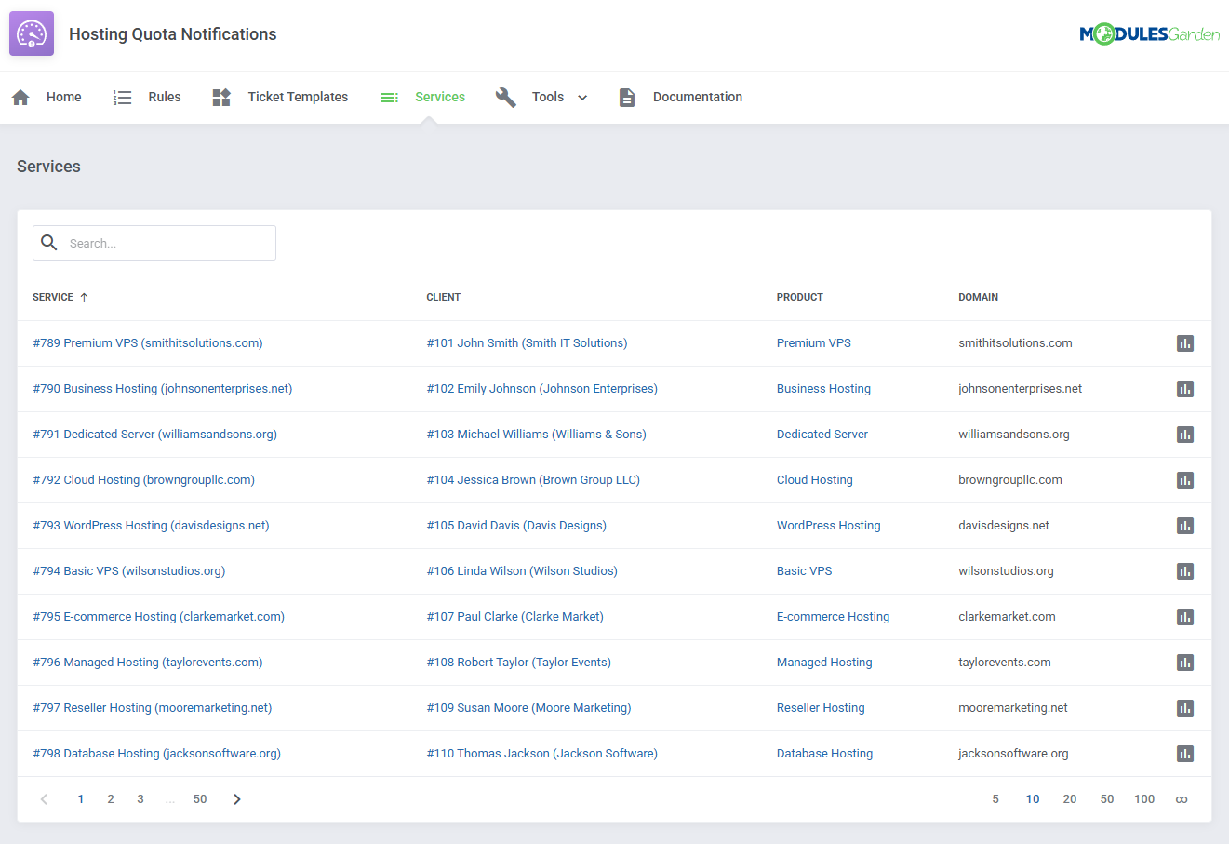Open the Dedicated Server product link
This screenshot has height=844, width=1229.
pyautogui.click(x=822, y=434)
